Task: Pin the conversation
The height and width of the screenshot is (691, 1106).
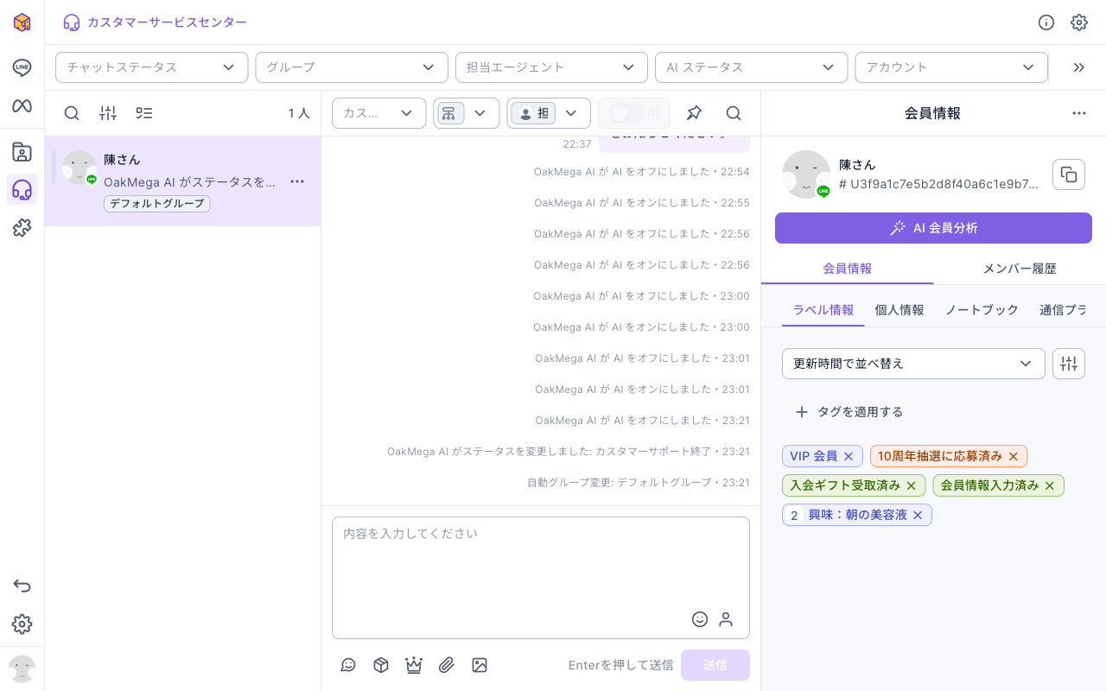Action: pyautogui.click(x=694, y=113)
